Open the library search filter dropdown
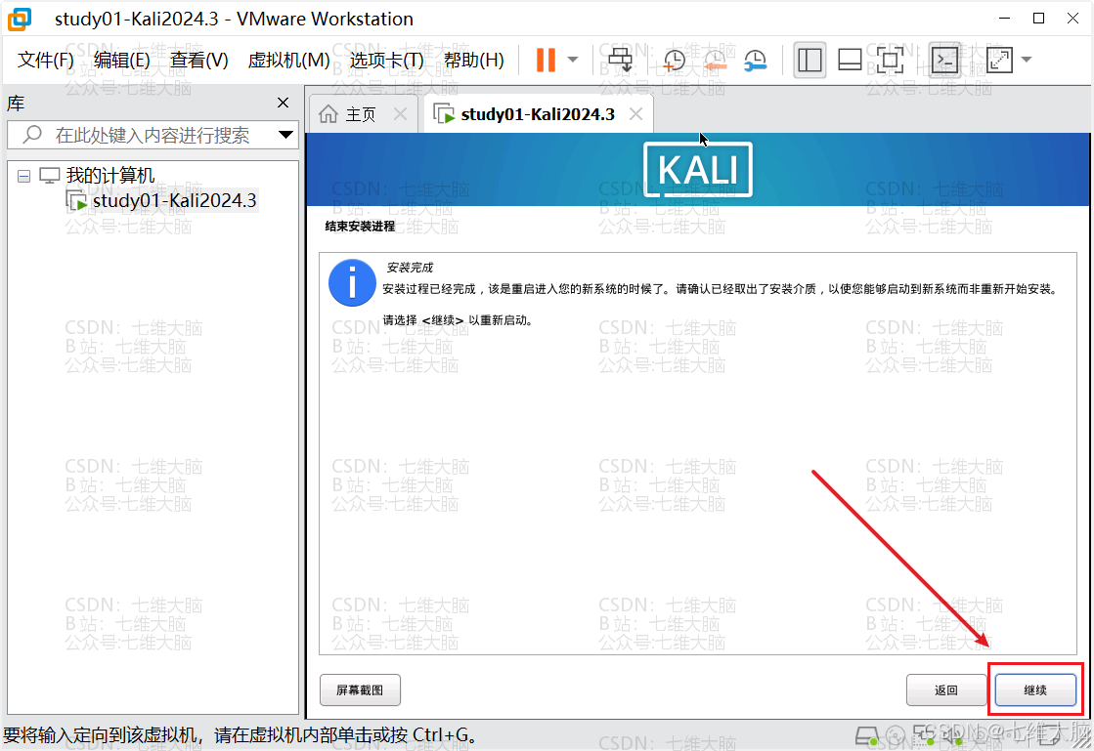This screenshot has width=1094, height=751. pos(285,135)
